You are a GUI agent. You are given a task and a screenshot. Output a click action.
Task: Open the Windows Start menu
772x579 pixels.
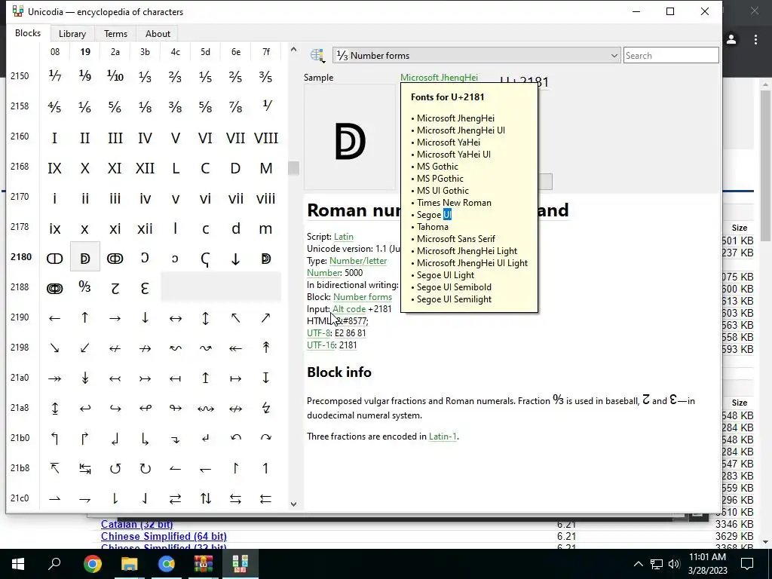click(18, 564)
